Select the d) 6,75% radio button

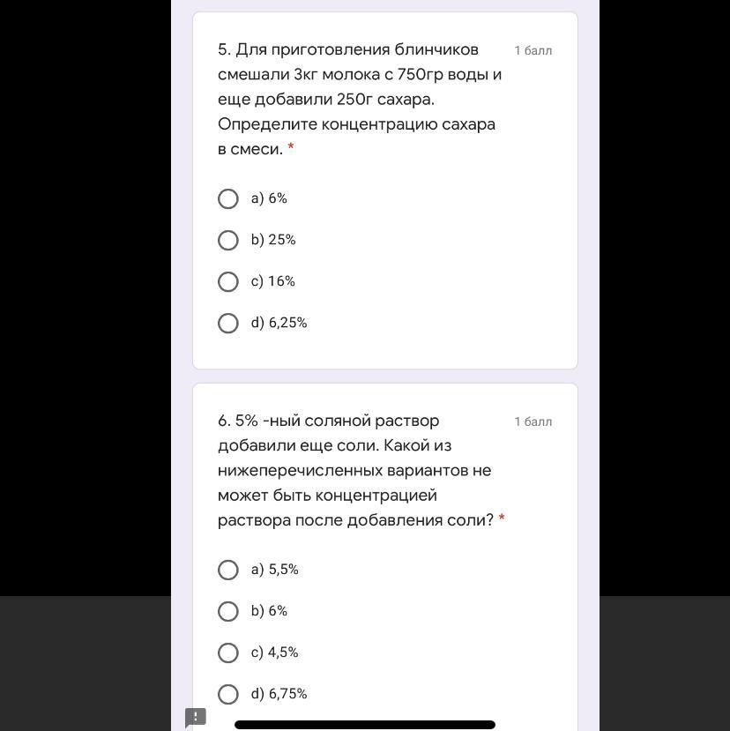tap(228, 695)
